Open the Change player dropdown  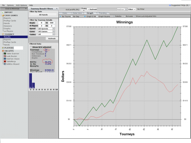click(85, 9)
